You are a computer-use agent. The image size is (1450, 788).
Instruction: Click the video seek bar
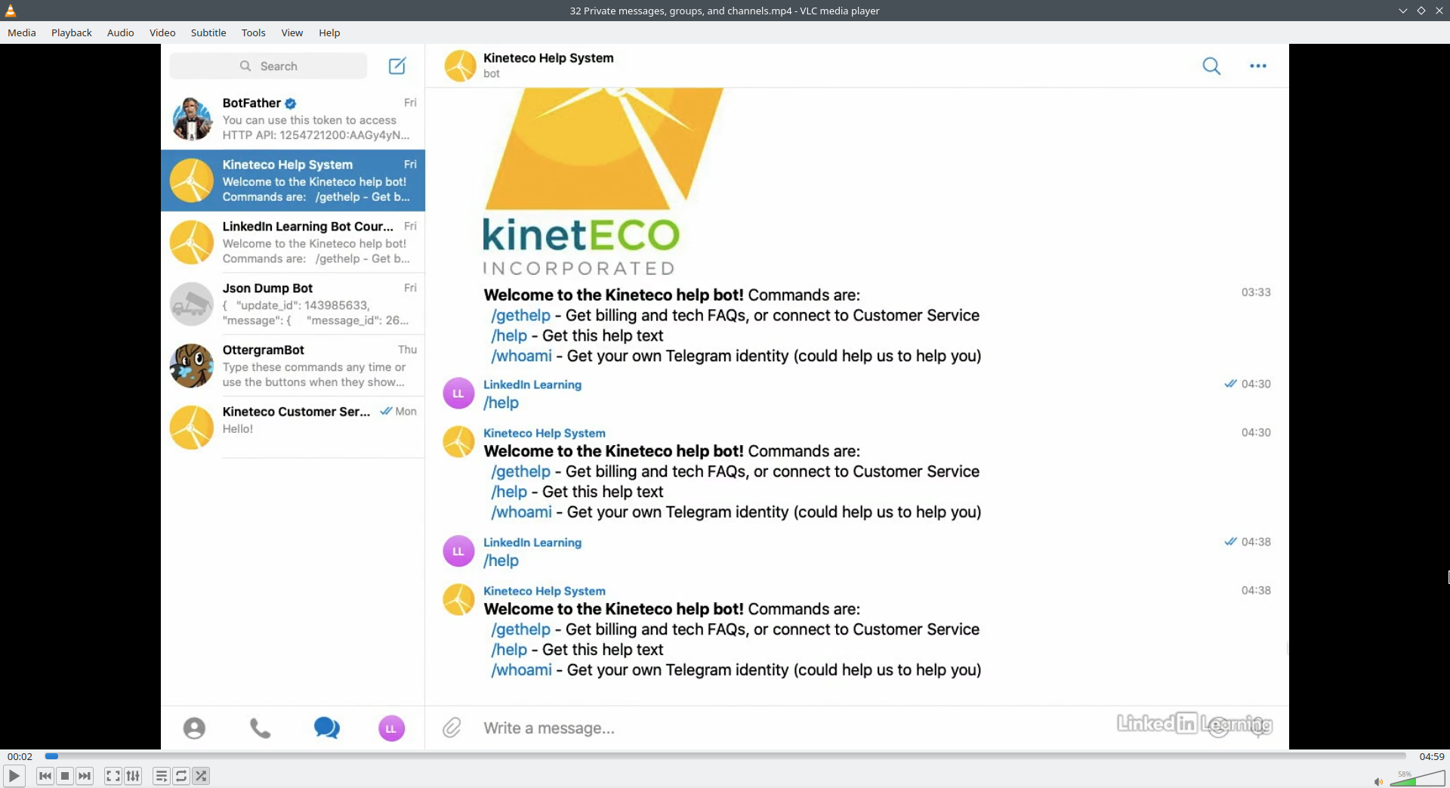(x=725, y=756)
